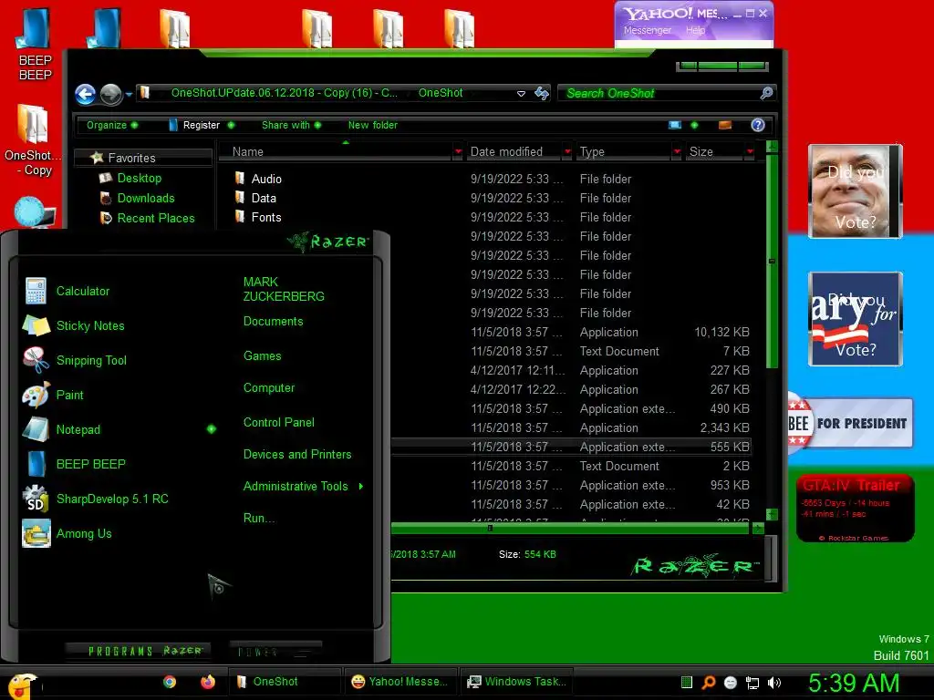Switch to Yahoo! Messenger taskbar button
Image resolution: width=934 pixels, height=700 pixels.
click(400, 682)
